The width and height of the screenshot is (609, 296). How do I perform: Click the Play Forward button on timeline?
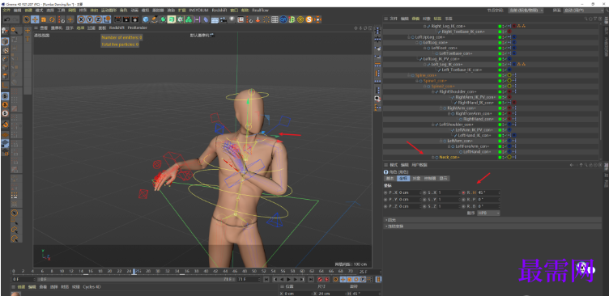point(288,279)
